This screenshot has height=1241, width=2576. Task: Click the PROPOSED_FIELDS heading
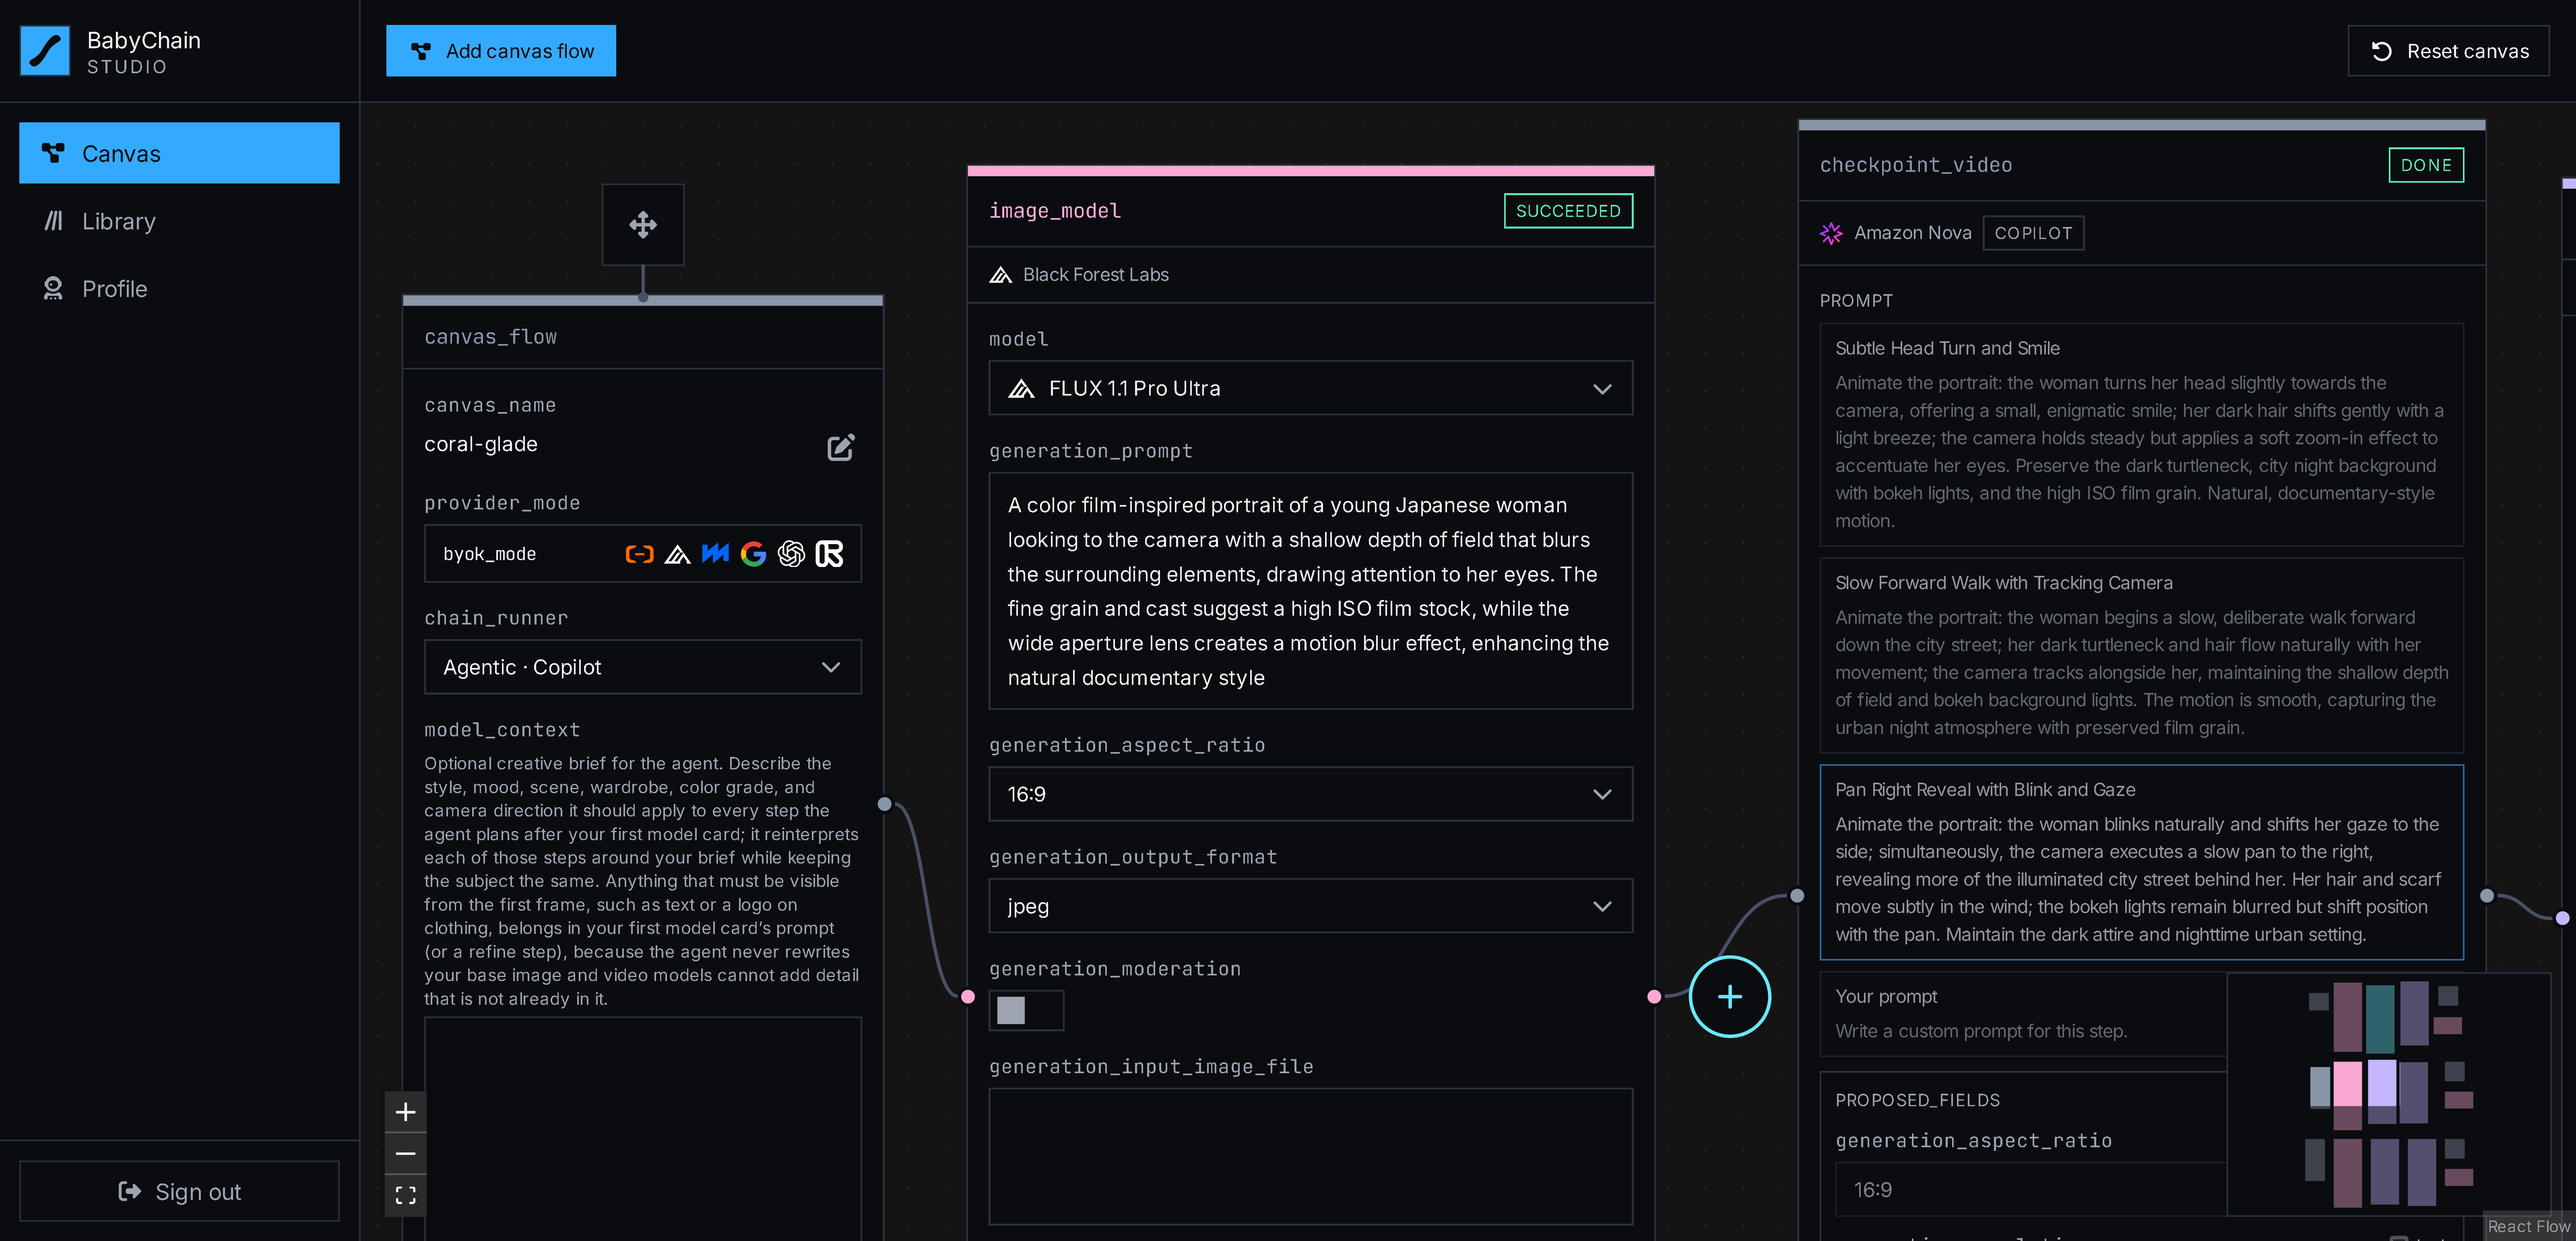(x=1917, y=1100)
